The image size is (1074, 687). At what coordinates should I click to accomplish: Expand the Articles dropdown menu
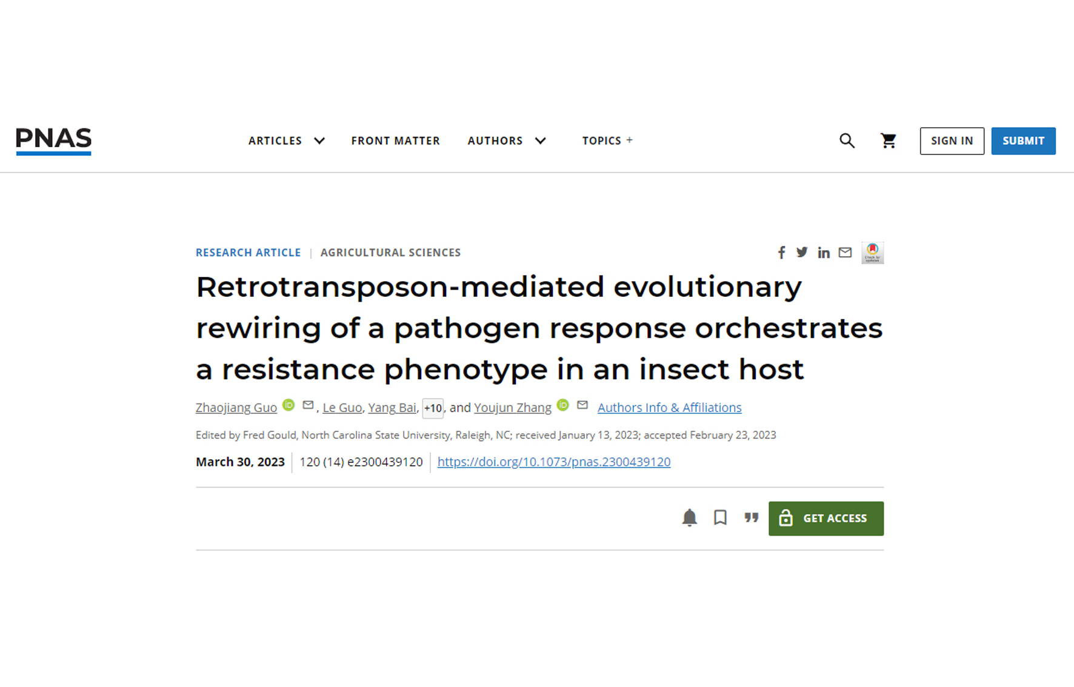click(287, 141)
